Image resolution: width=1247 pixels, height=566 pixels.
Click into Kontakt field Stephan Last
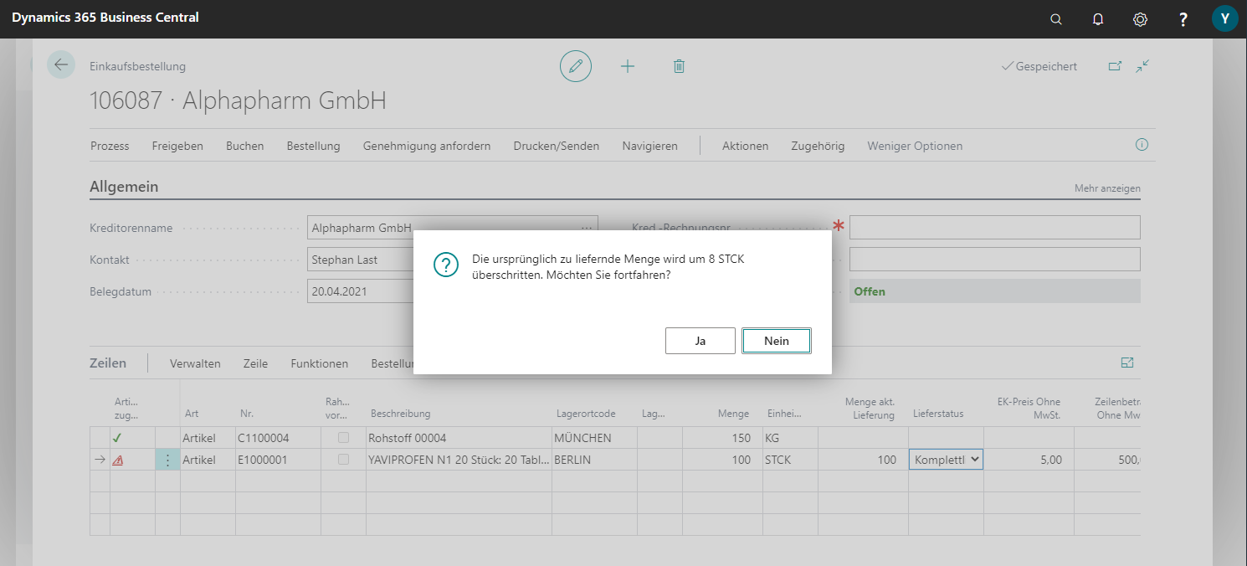click(x=452, y=260)
